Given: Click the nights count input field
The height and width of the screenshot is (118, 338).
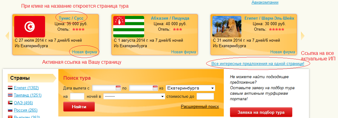Looking at the screenshot, I should pyautogui.click(x=77, y=96).
